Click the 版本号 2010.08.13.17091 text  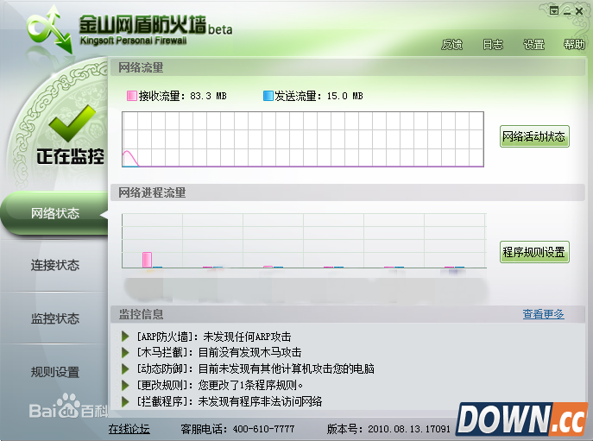tap(388, 429)
